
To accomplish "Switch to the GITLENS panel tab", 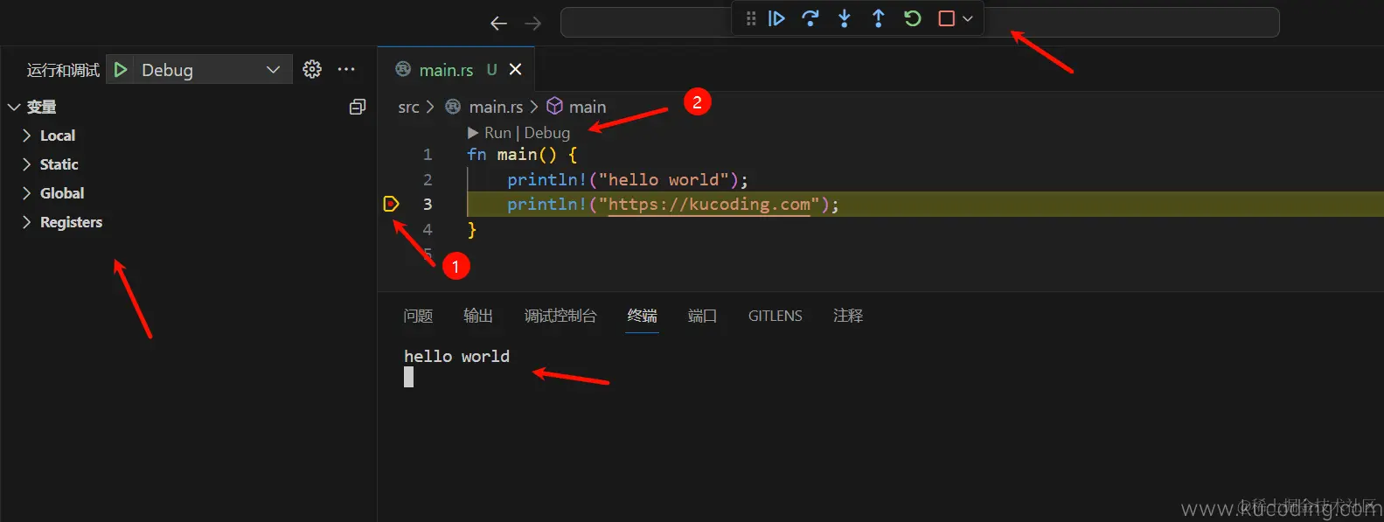I will (775, 316).
